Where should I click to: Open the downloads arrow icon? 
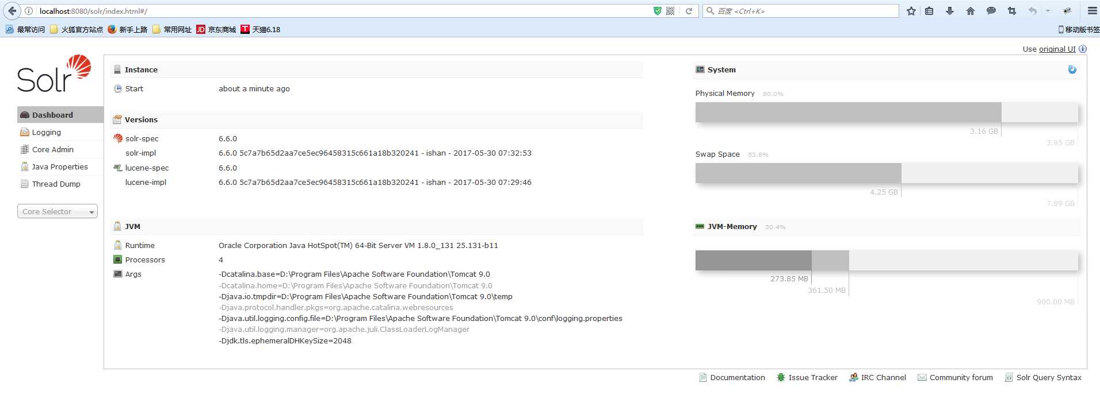point(950,11)
